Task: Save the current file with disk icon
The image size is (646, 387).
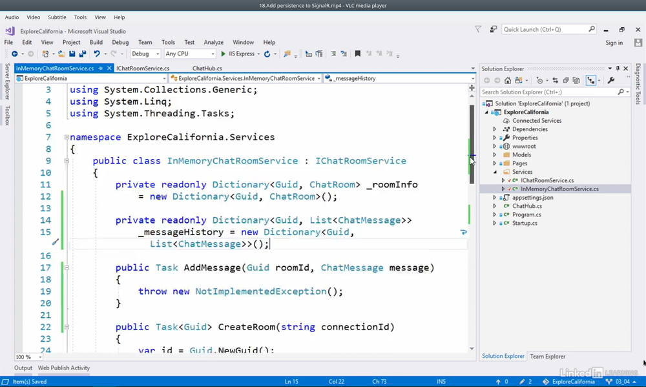Action: click(x=72, y=54)
